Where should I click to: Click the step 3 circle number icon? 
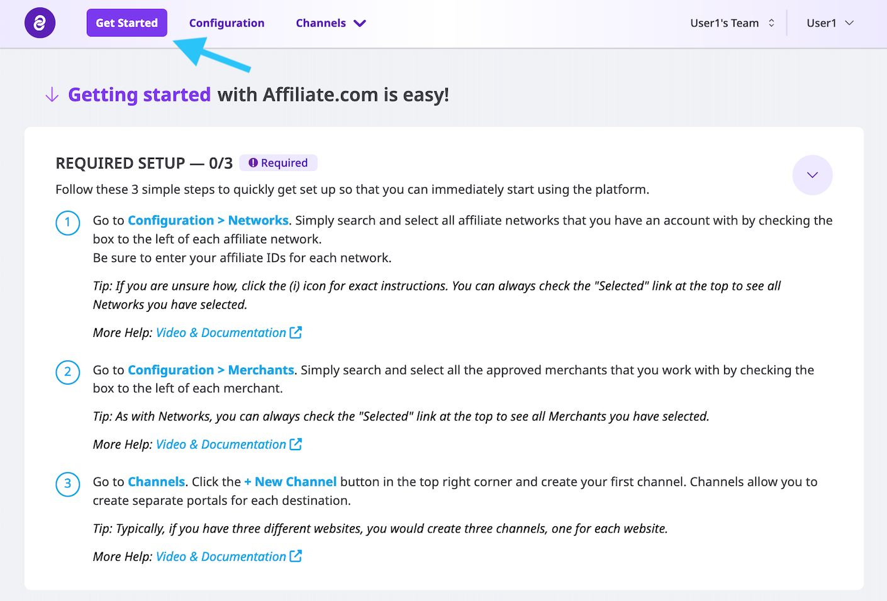tap(68, 484)
